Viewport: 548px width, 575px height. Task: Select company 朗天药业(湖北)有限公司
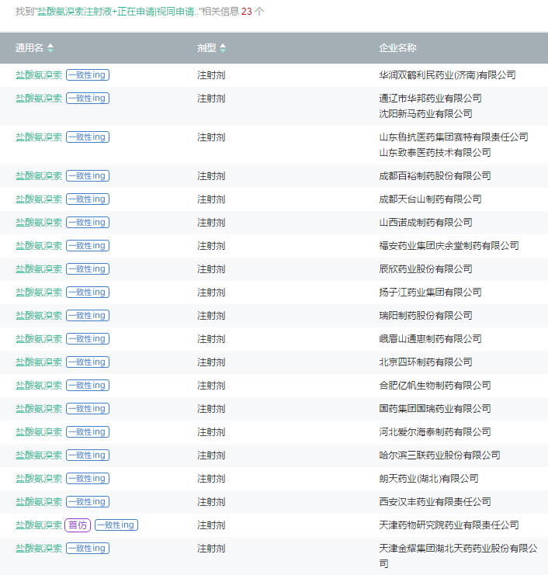pyautogui.click(x=428, y=479)
